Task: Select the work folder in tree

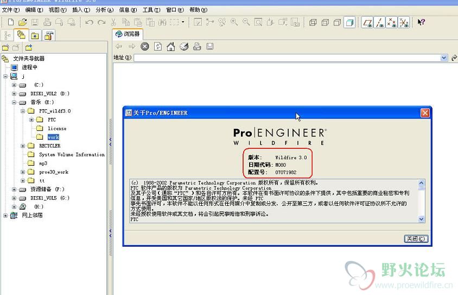Action: click(54, 137)
